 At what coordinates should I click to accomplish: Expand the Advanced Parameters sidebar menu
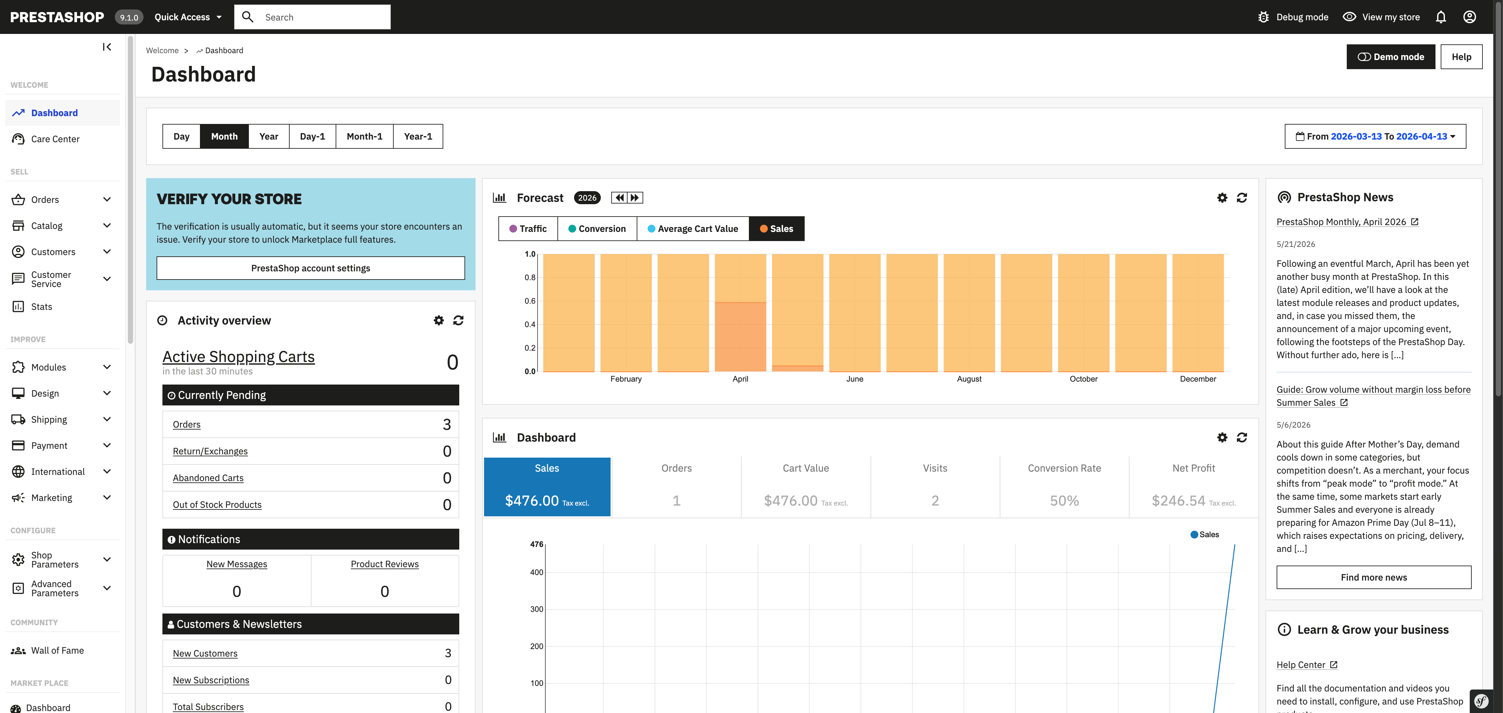[107, 588]
